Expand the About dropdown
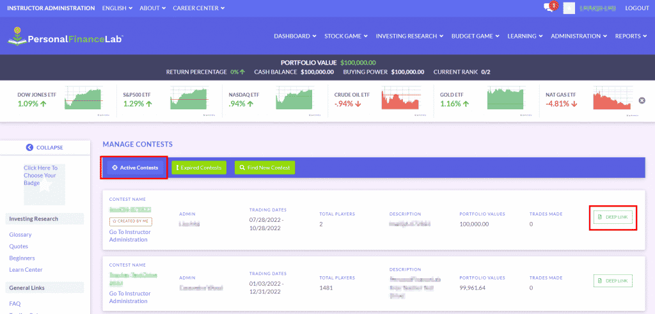655x314 pixels. coord(152,8)
